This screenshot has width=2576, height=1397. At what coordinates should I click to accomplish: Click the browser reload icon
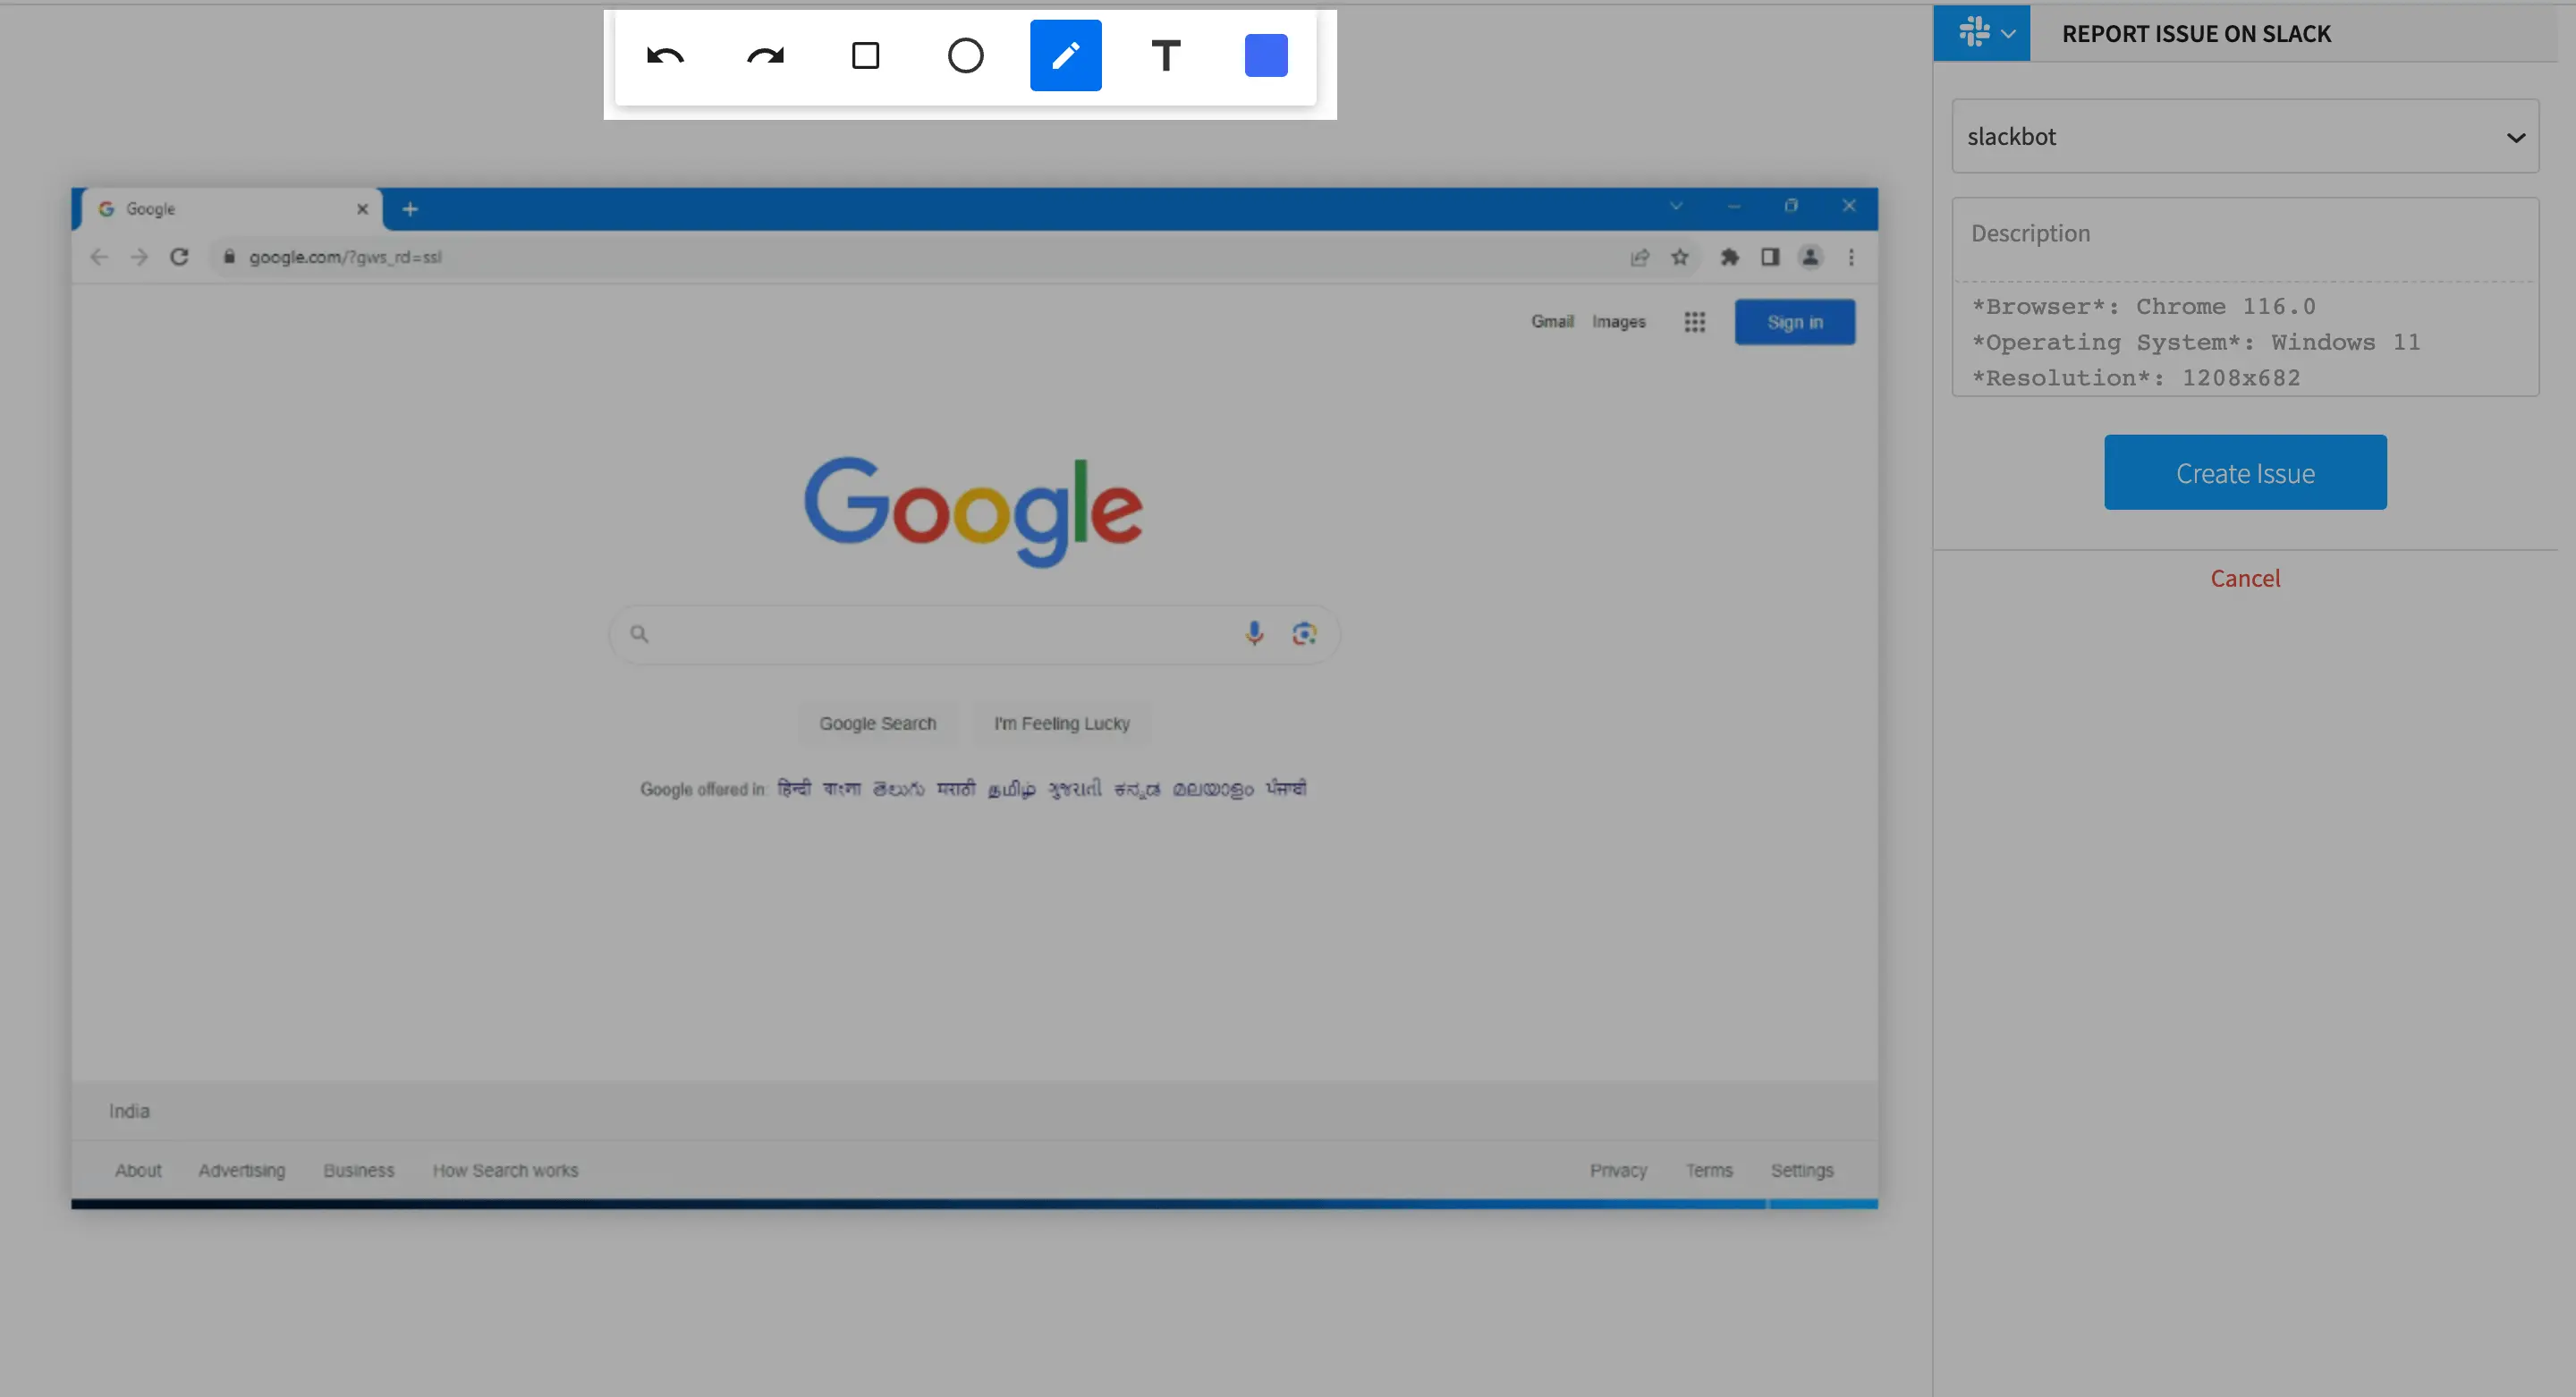pyautogui.click(x=179, y=257)
